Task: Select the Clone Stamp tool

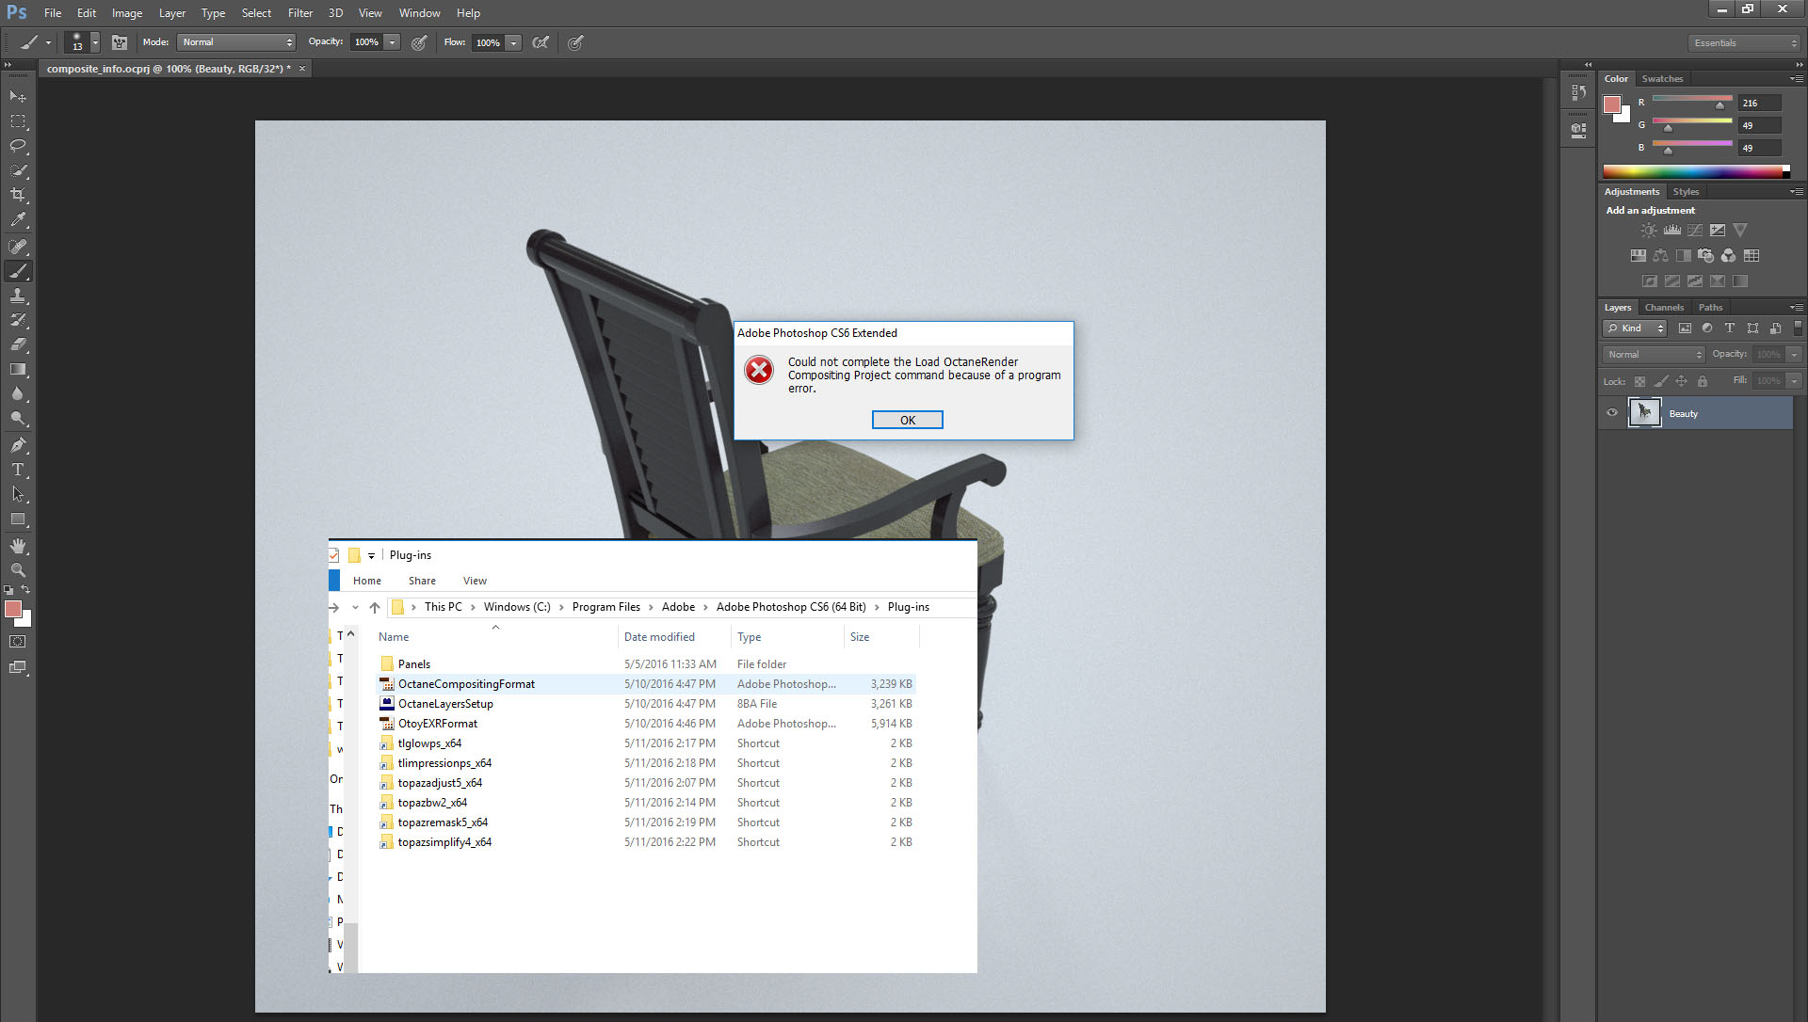Action: [x=18, y=295]
